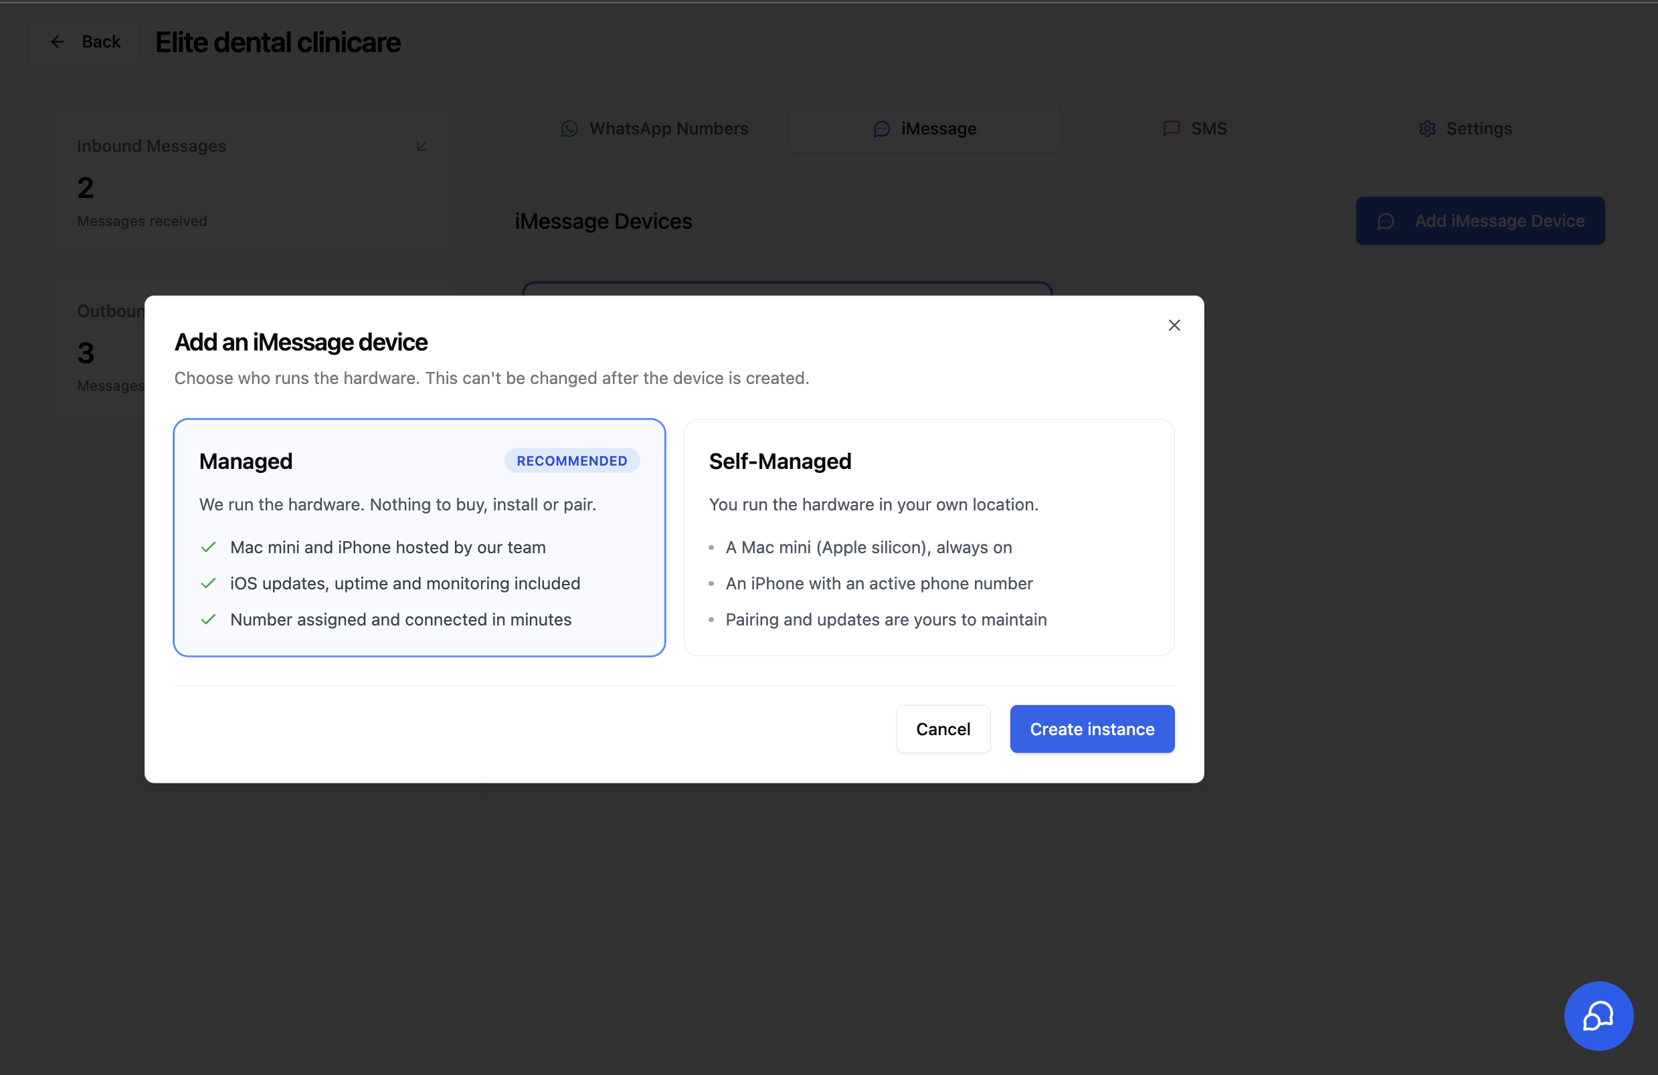This screenshot has height=1075, width=1658.
Task: Open the SMS tab
Action: (x=1194, y=129)
